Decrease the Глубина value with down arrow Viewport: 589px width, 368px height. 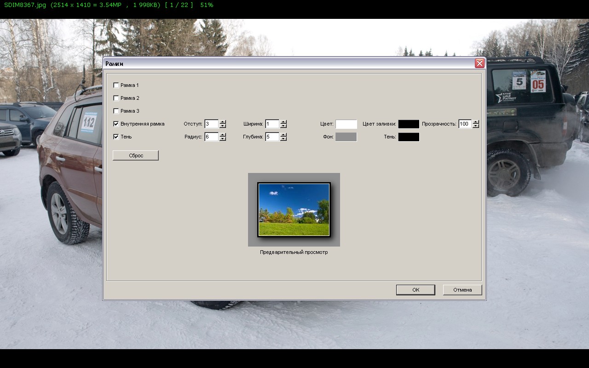[283, 139]
